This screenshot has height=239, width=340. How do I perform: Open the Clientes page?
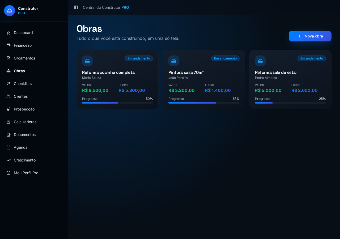34,96
